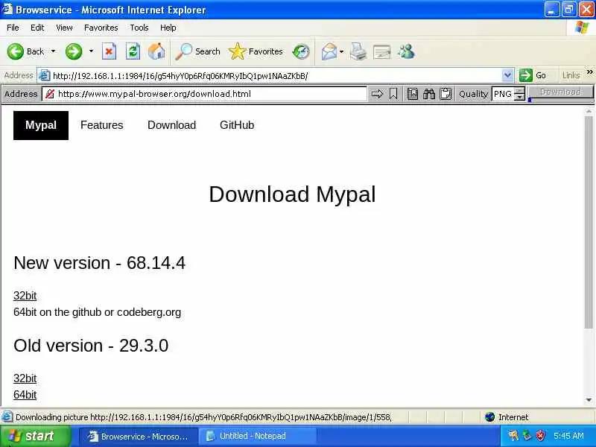The image size is (596, 447).
Task: Open the GitHub navigation link
Action: tap(237, 125)
